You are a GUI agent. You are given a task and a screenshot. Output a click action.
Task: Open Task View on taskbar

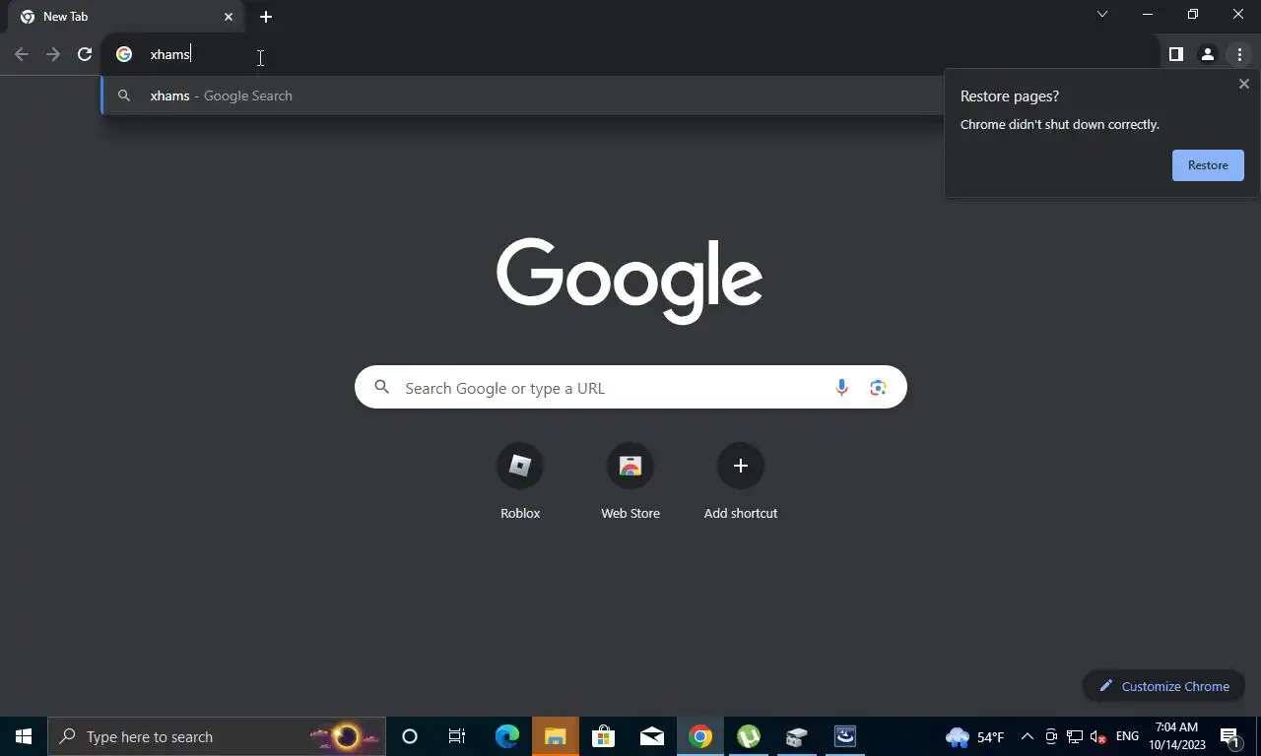[x=457, y=736]
